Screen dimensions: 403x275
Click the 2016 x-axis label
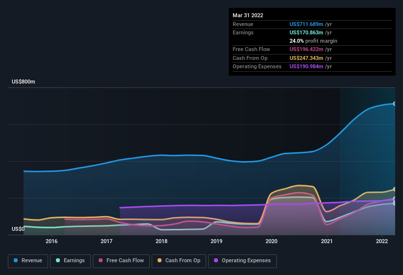52,241
